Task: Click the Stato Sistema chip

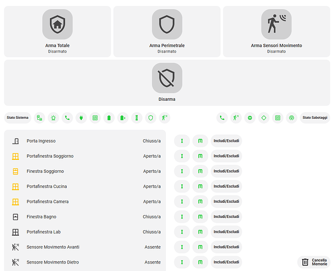Action: click(17, 118)
